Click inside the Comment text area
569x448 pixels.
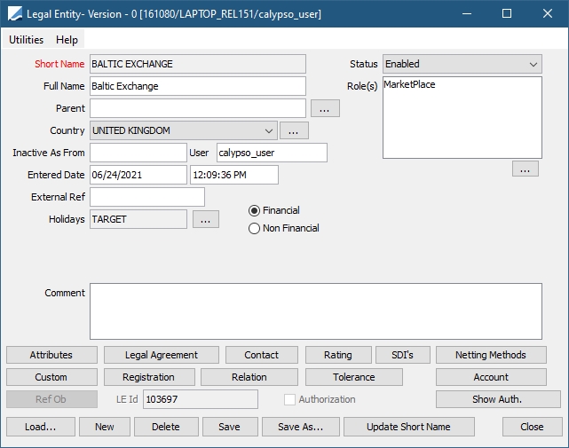click(316, 311)
